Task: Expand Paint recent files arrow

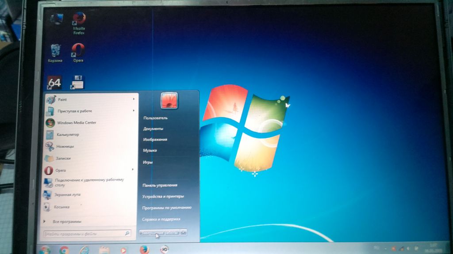Action: coord(134,99)
